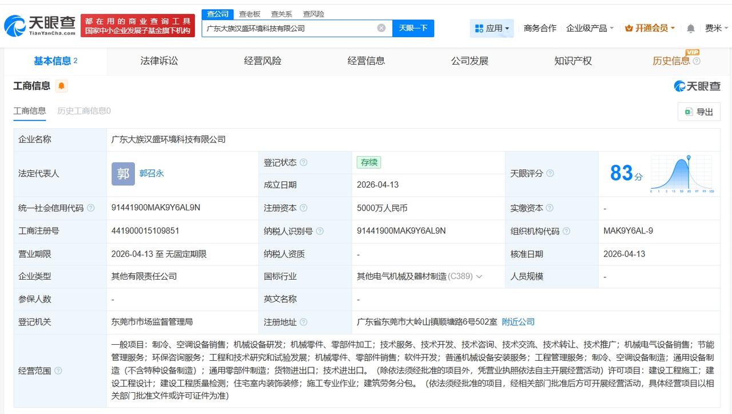Click the help icon beside 统一社会信用代码
The image size is (732, 414).
(91, 208)
